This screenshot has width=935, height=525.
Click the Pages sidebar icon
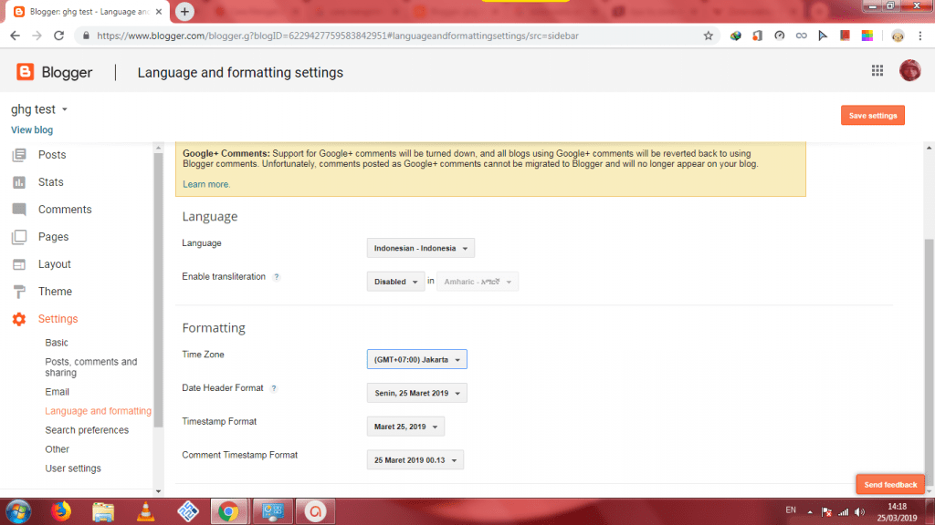pos(19,237)
